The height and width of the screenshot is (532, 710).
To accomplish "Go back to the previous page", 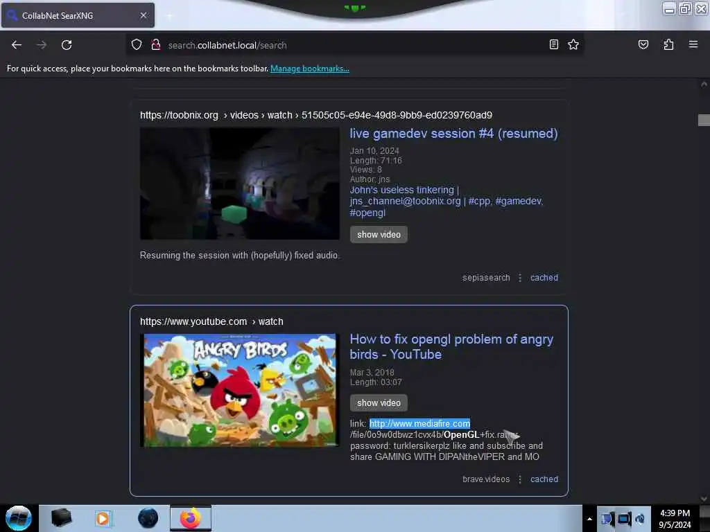I will tap(17, 45).
